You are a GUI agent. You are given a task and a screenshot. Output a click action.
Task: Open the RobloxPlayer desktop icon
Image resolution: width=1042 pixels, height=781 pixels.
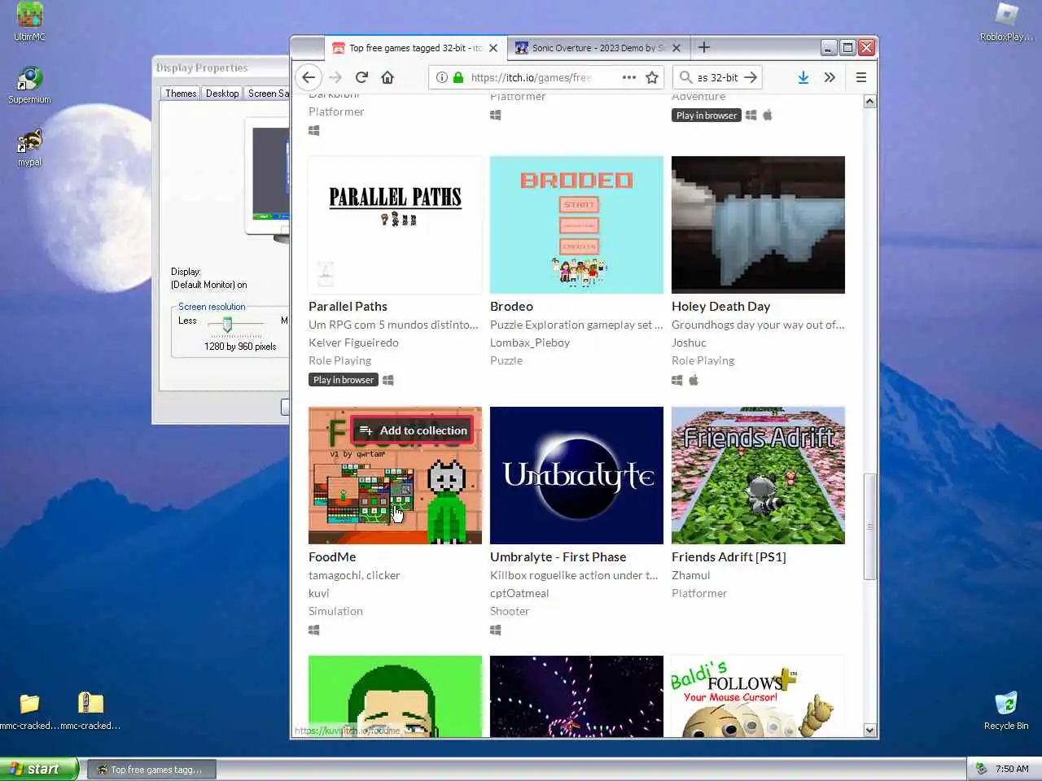coord(1007,22)
